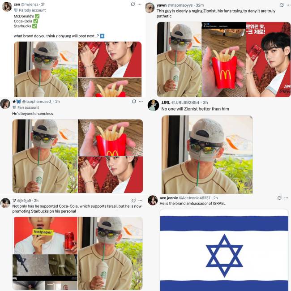Open the fastpaper Coca-Cola image thumbnail
This screenshot has width=291, height=291.
coord(46,235)
